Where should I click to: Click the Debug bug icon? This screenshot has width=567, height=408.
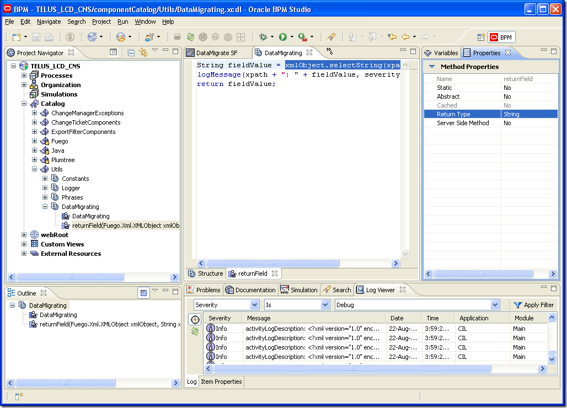pyautogui.click(x=263, y=37)
